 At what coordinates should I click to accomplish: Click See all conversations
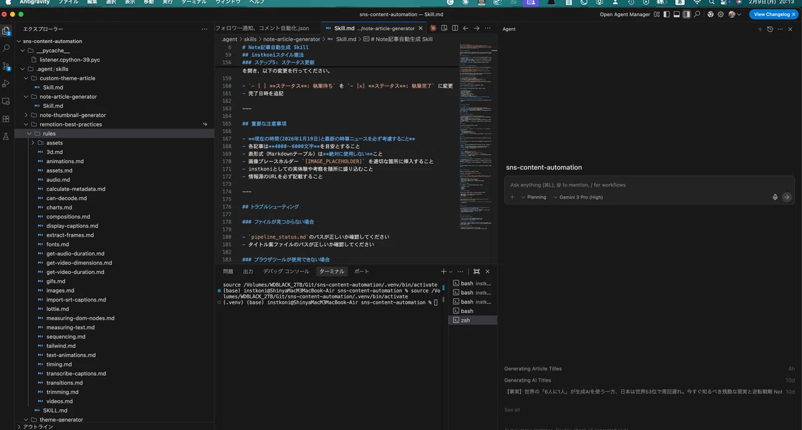click(512, 410)
